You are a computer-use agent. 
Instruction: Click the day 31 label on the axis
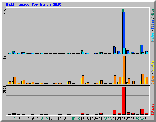tap(146, 119)
